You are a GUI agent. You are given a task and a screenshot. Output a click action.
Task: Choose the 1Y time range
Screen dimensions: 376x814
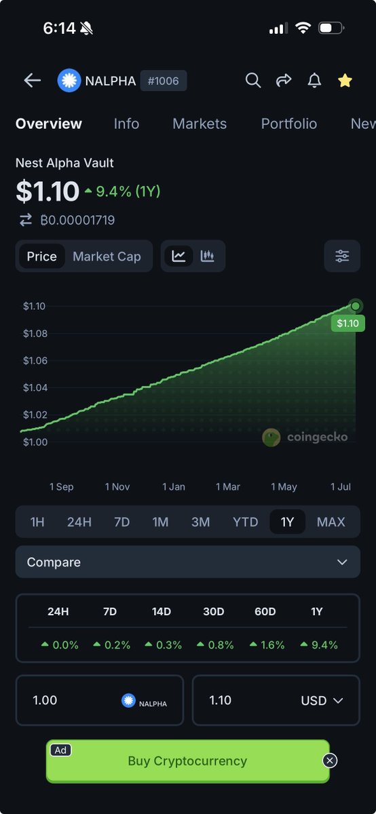pyautogui.click(x=288, y=522)
